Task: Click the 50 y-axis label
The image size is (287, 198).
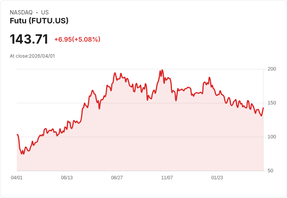Action: pyautogui.click(x=270, y=171)
